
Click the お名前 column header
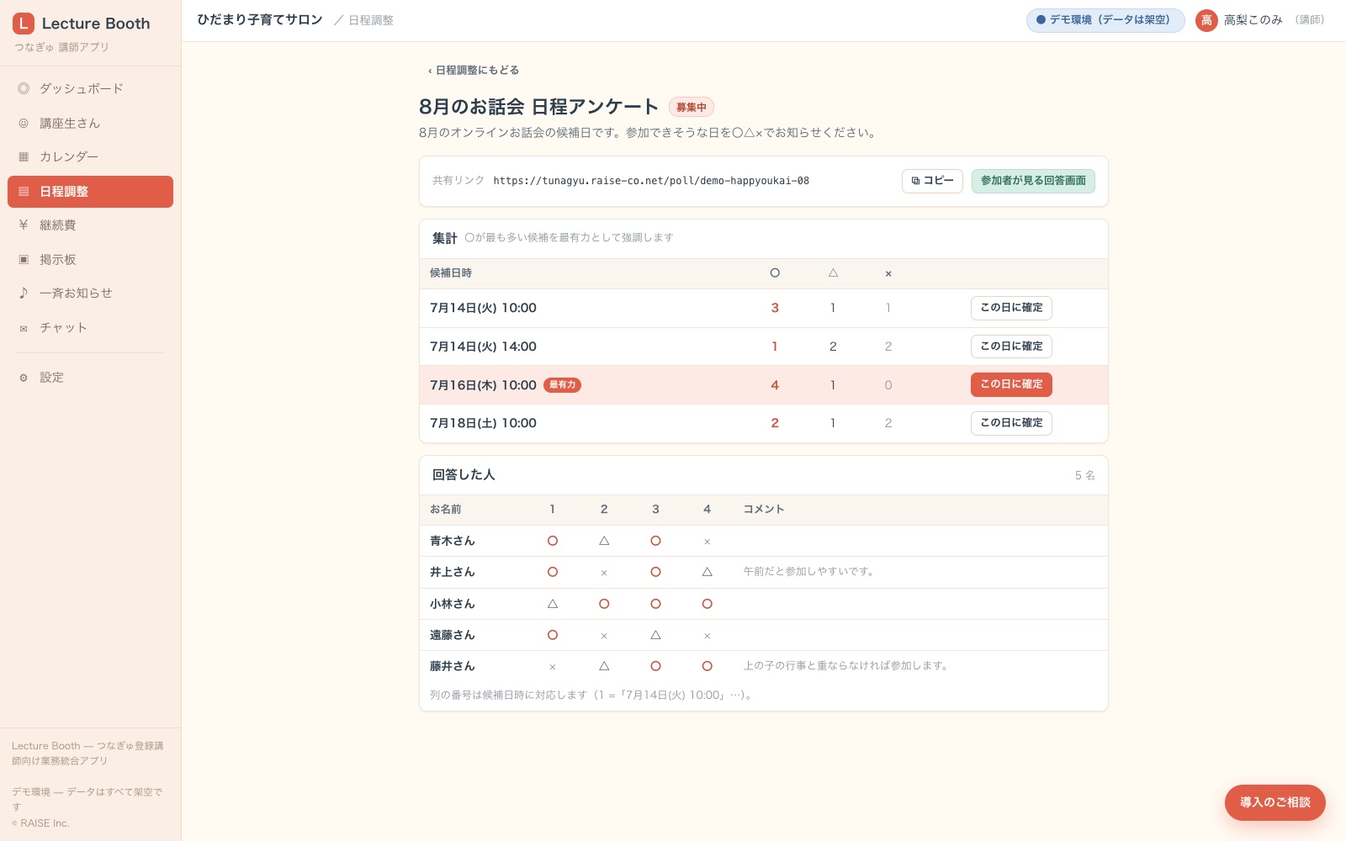(x=445, y=510)
